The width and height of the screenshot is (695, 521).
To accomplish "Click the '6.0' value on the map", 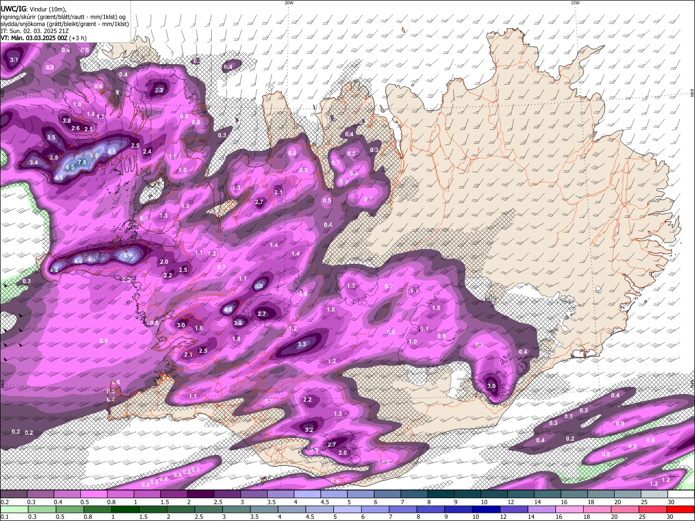I will (x=94, y=156).
